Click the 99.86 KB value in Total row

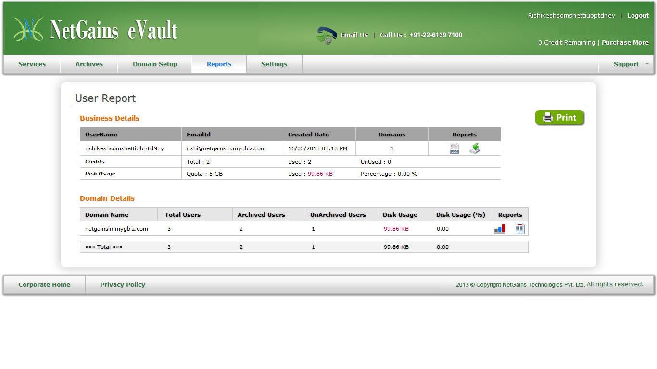tap(396, 247)
